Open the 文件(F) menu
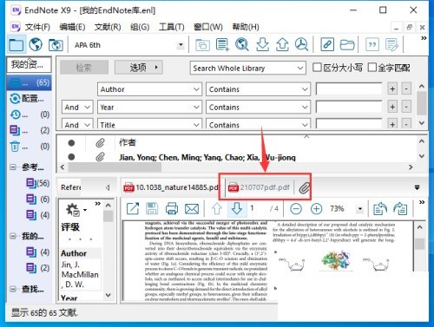The width and height of the screenshot is (434, 327). (x=37, y=27)
